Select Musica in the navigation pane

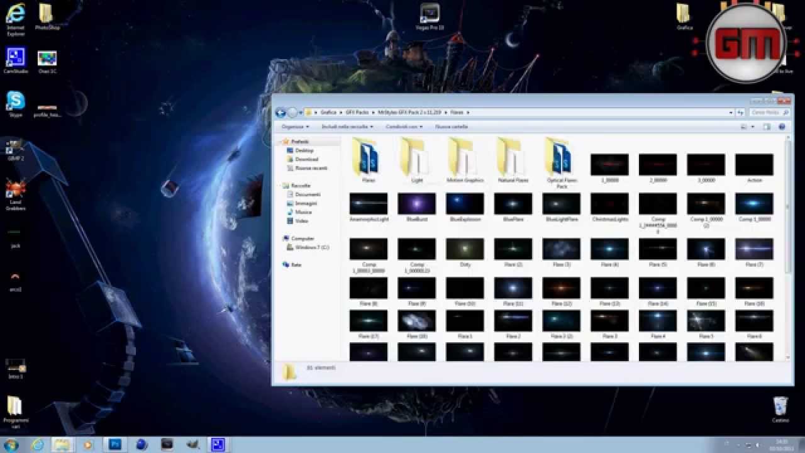[303, 212]
